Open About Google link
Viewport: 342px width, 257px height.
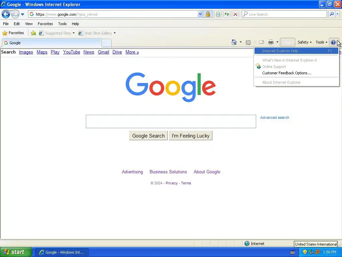coord(207,172)
